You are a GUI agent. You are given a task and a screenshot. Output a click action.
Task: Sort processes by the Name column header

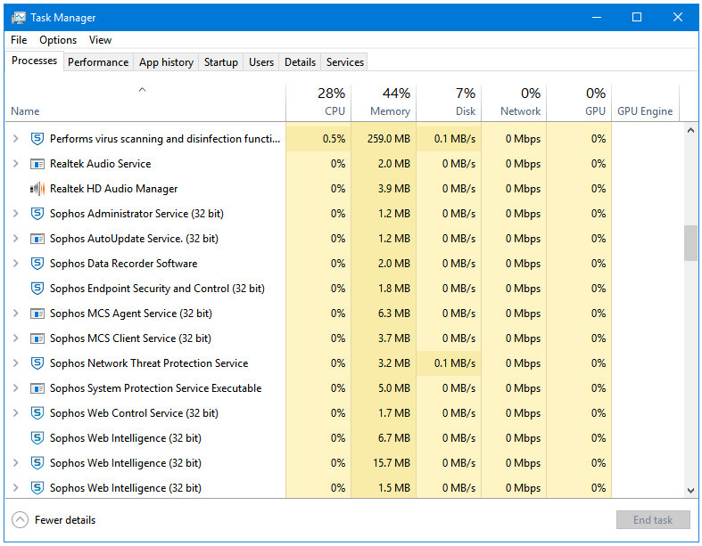(145, 102)
